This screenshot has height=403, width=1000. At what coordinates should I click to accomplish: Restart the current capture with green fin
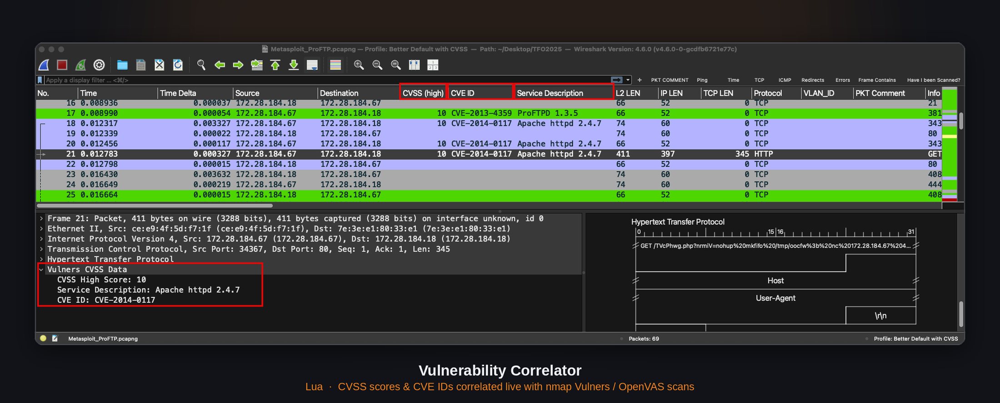pyautogui.click(x=80, y=65)
